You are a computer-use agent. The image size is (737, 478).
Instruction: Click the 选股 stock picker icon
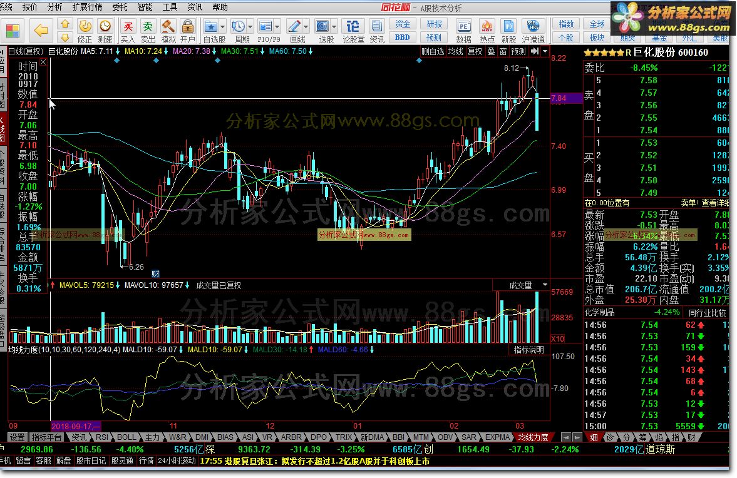[322, 26]
